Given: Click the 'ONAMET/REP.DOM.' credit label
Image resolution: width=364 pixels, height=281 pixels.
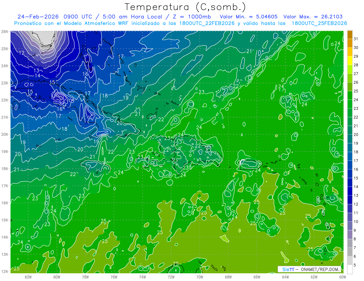Looking at the screenshot, I should point(320,269).
